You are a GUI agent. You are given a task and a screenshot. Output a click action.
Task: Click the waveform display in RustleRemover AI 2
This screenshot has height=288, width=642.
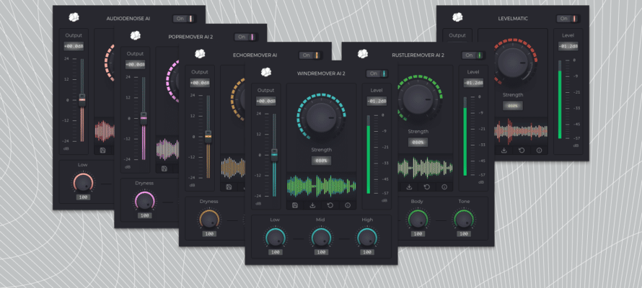(426, 168)
